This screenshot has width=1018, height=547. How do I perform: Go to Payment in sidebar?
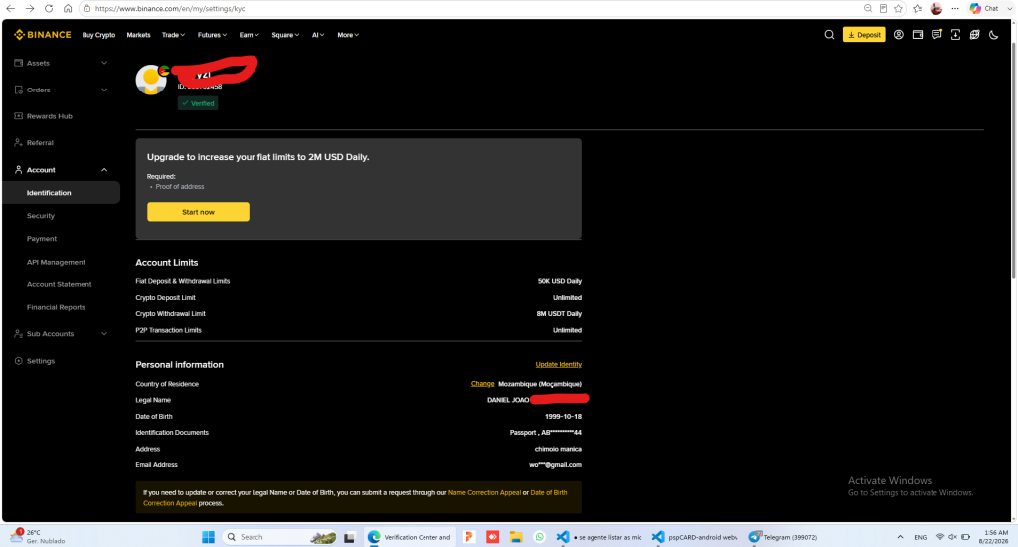tap(42, 239)
